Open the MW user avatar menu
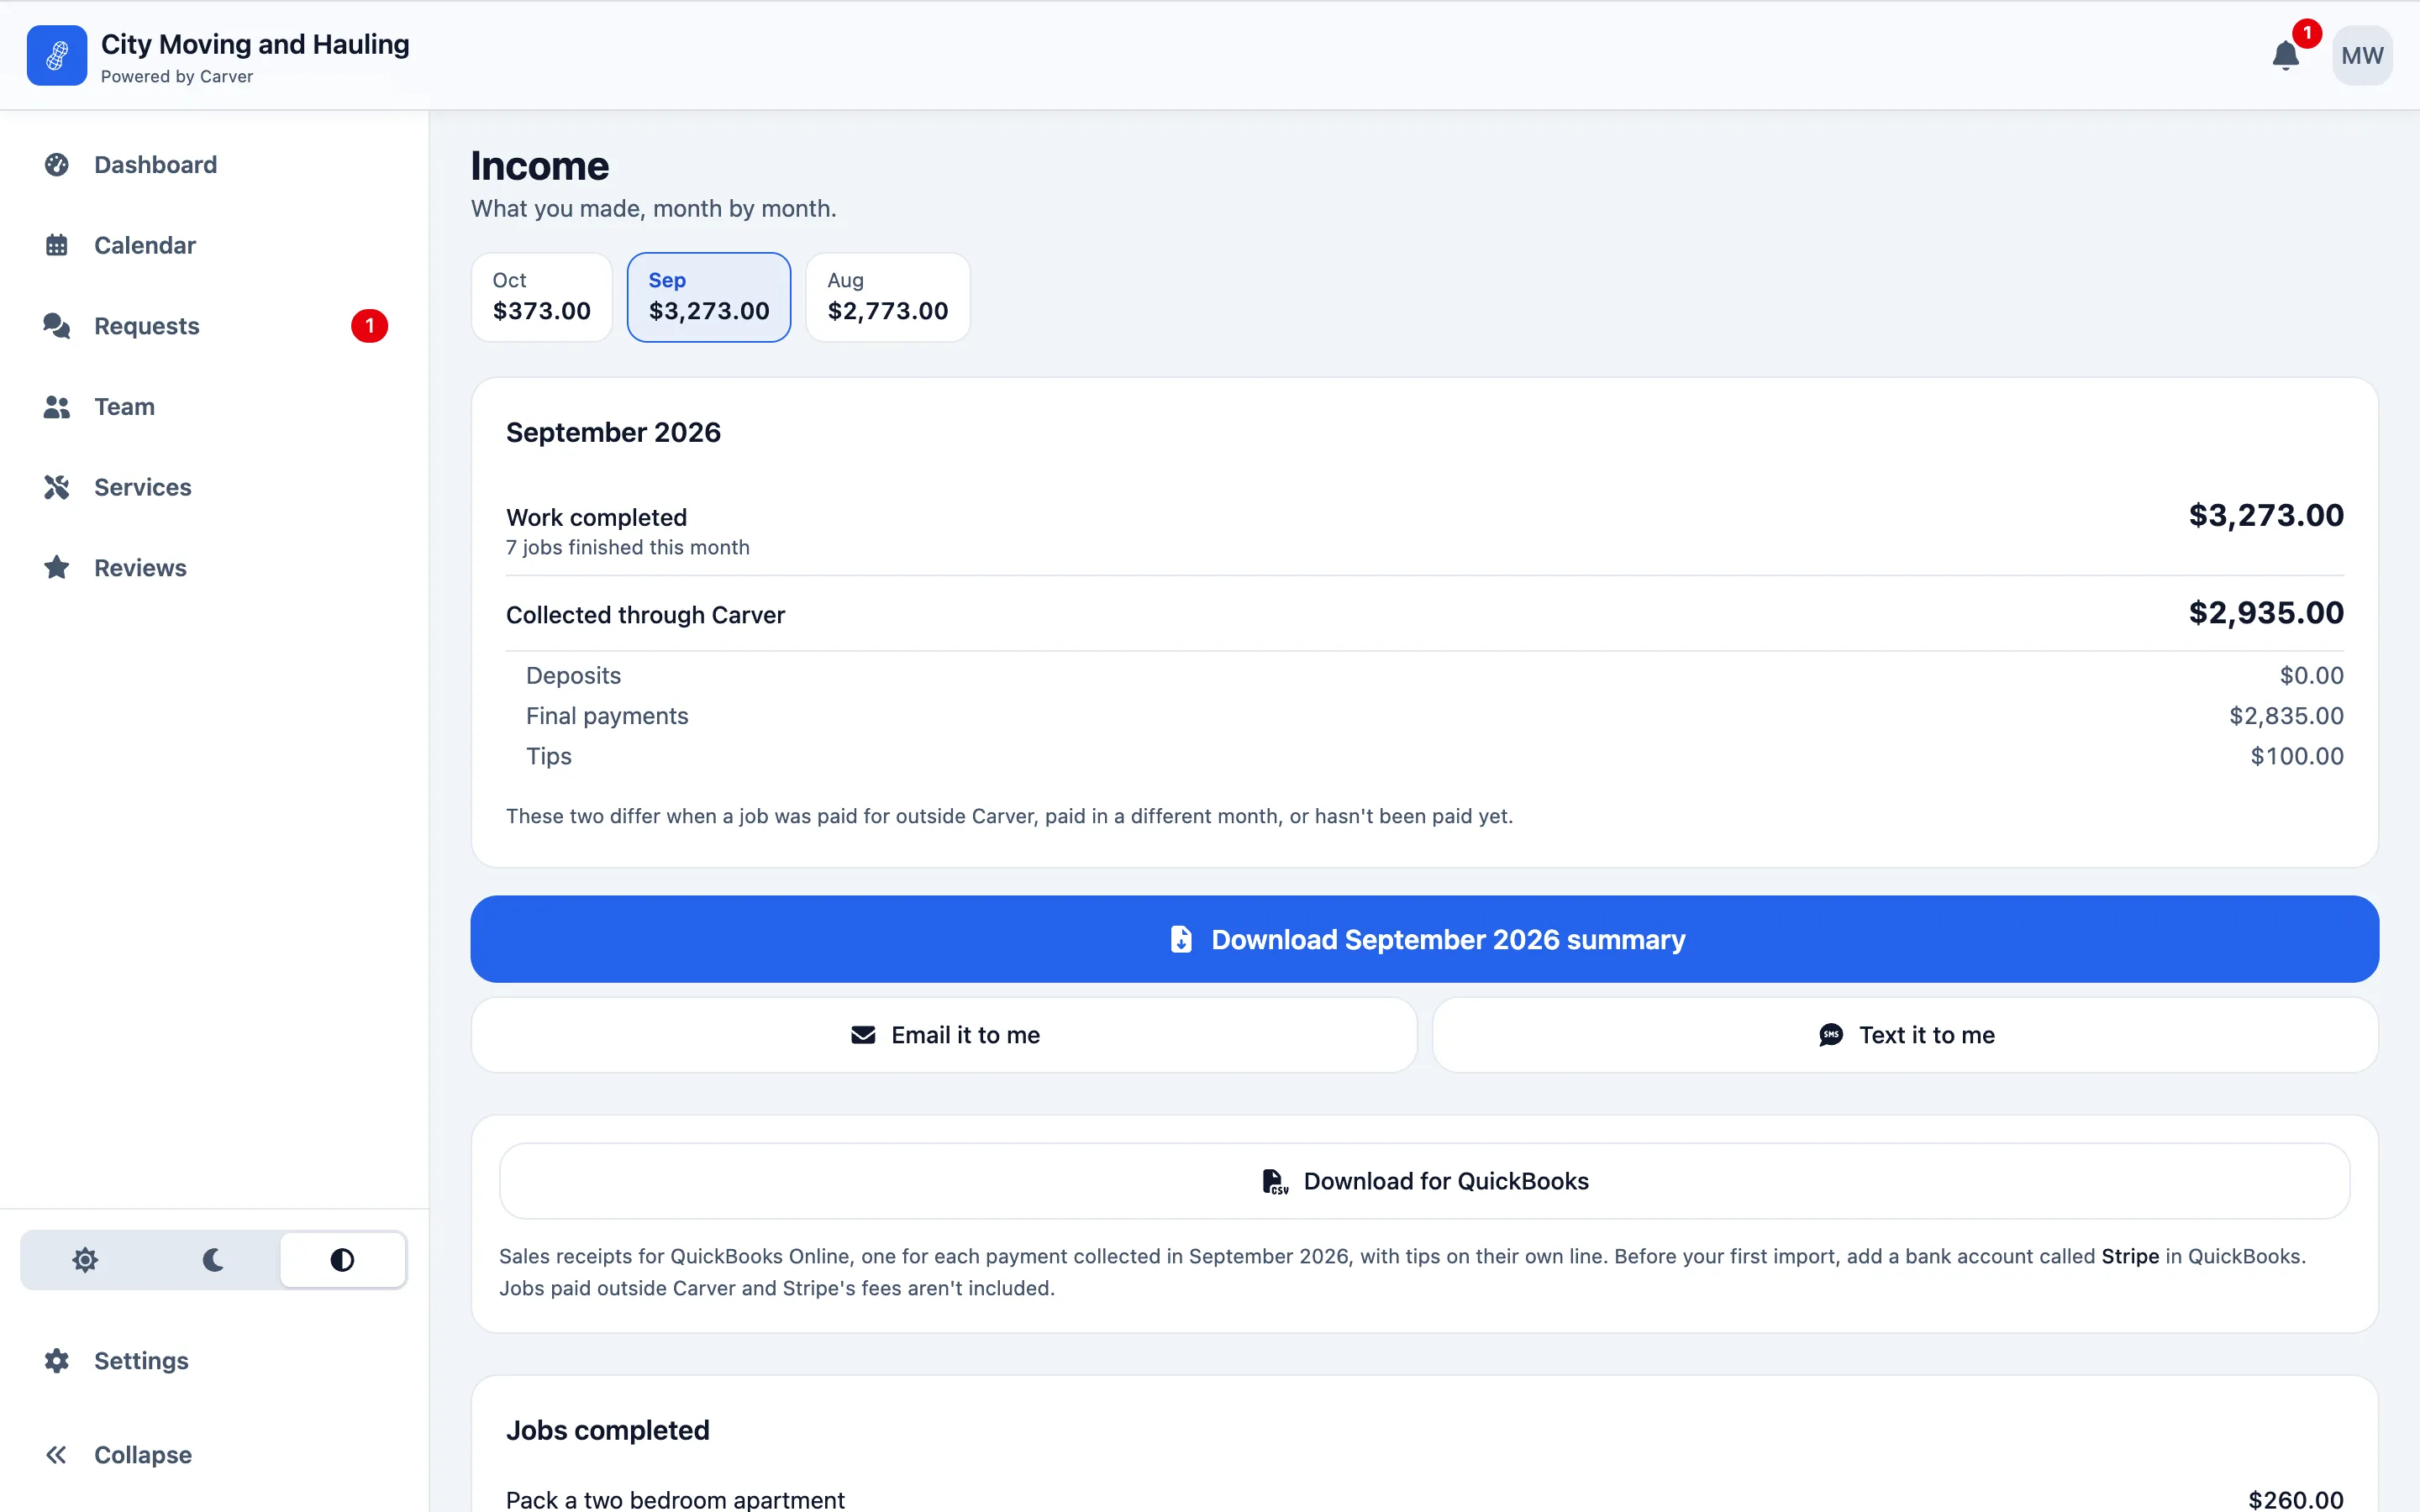This screenshot has height=1512, width=2420. coord(2362,55)
